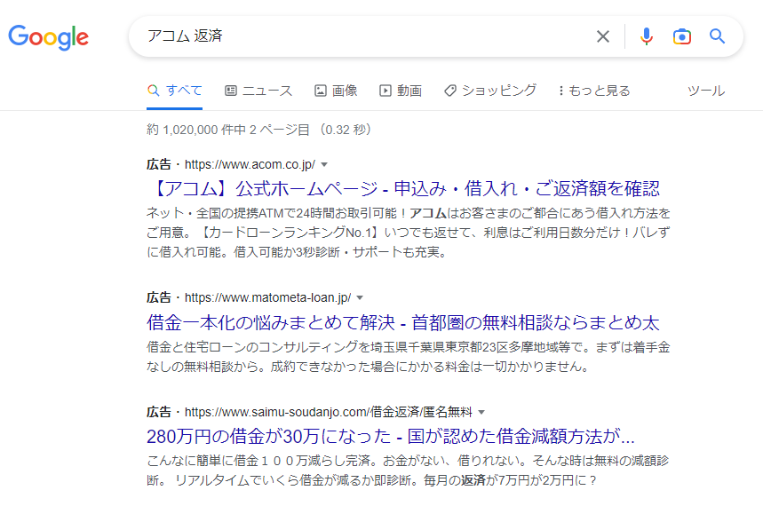Expand the dropdown arrow next to acom.co.jp URL
The height and width of the screenshot is (506, 763).
(x=324, y=165)
